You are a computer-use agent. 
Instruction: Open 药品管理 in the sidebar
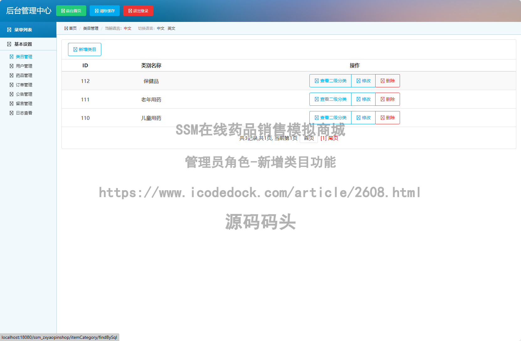coord(24,75)
